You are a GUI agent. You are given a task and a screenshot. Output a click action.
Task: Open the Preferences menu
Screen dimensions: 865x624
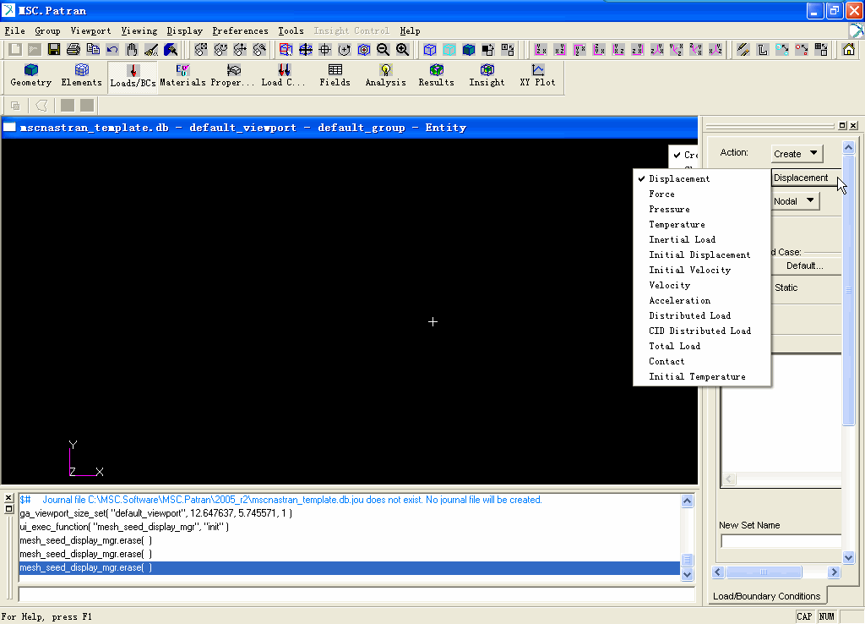click(x=241, y=31)
